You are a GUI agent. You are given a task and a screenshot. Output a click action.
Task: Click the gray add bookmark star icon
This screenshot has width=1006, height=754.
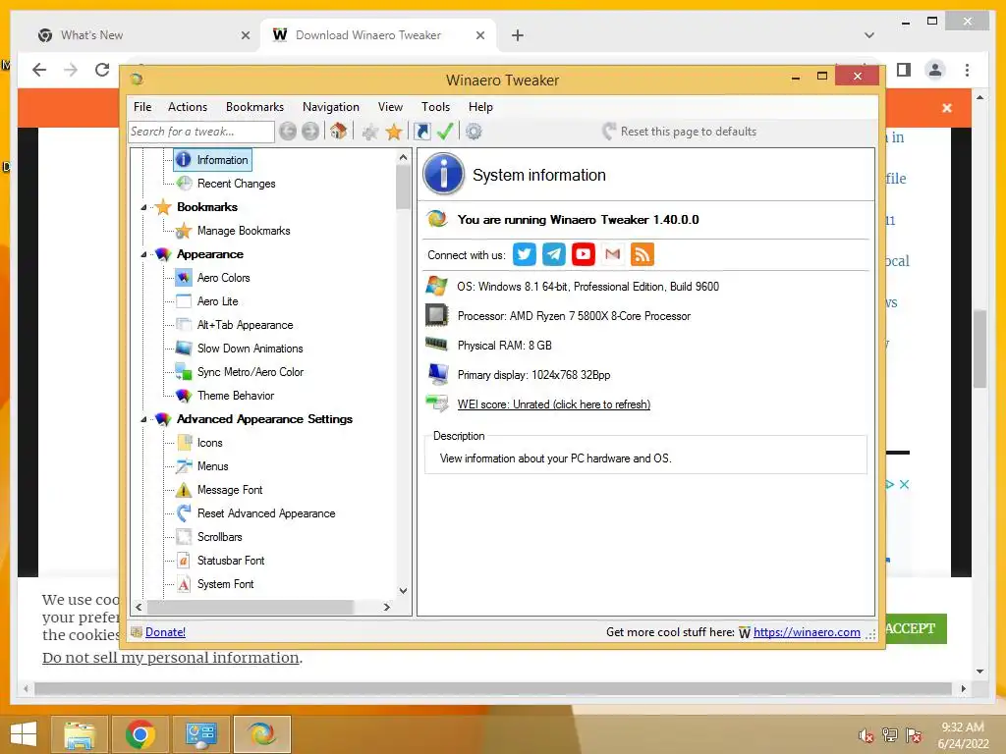point(370,133)
